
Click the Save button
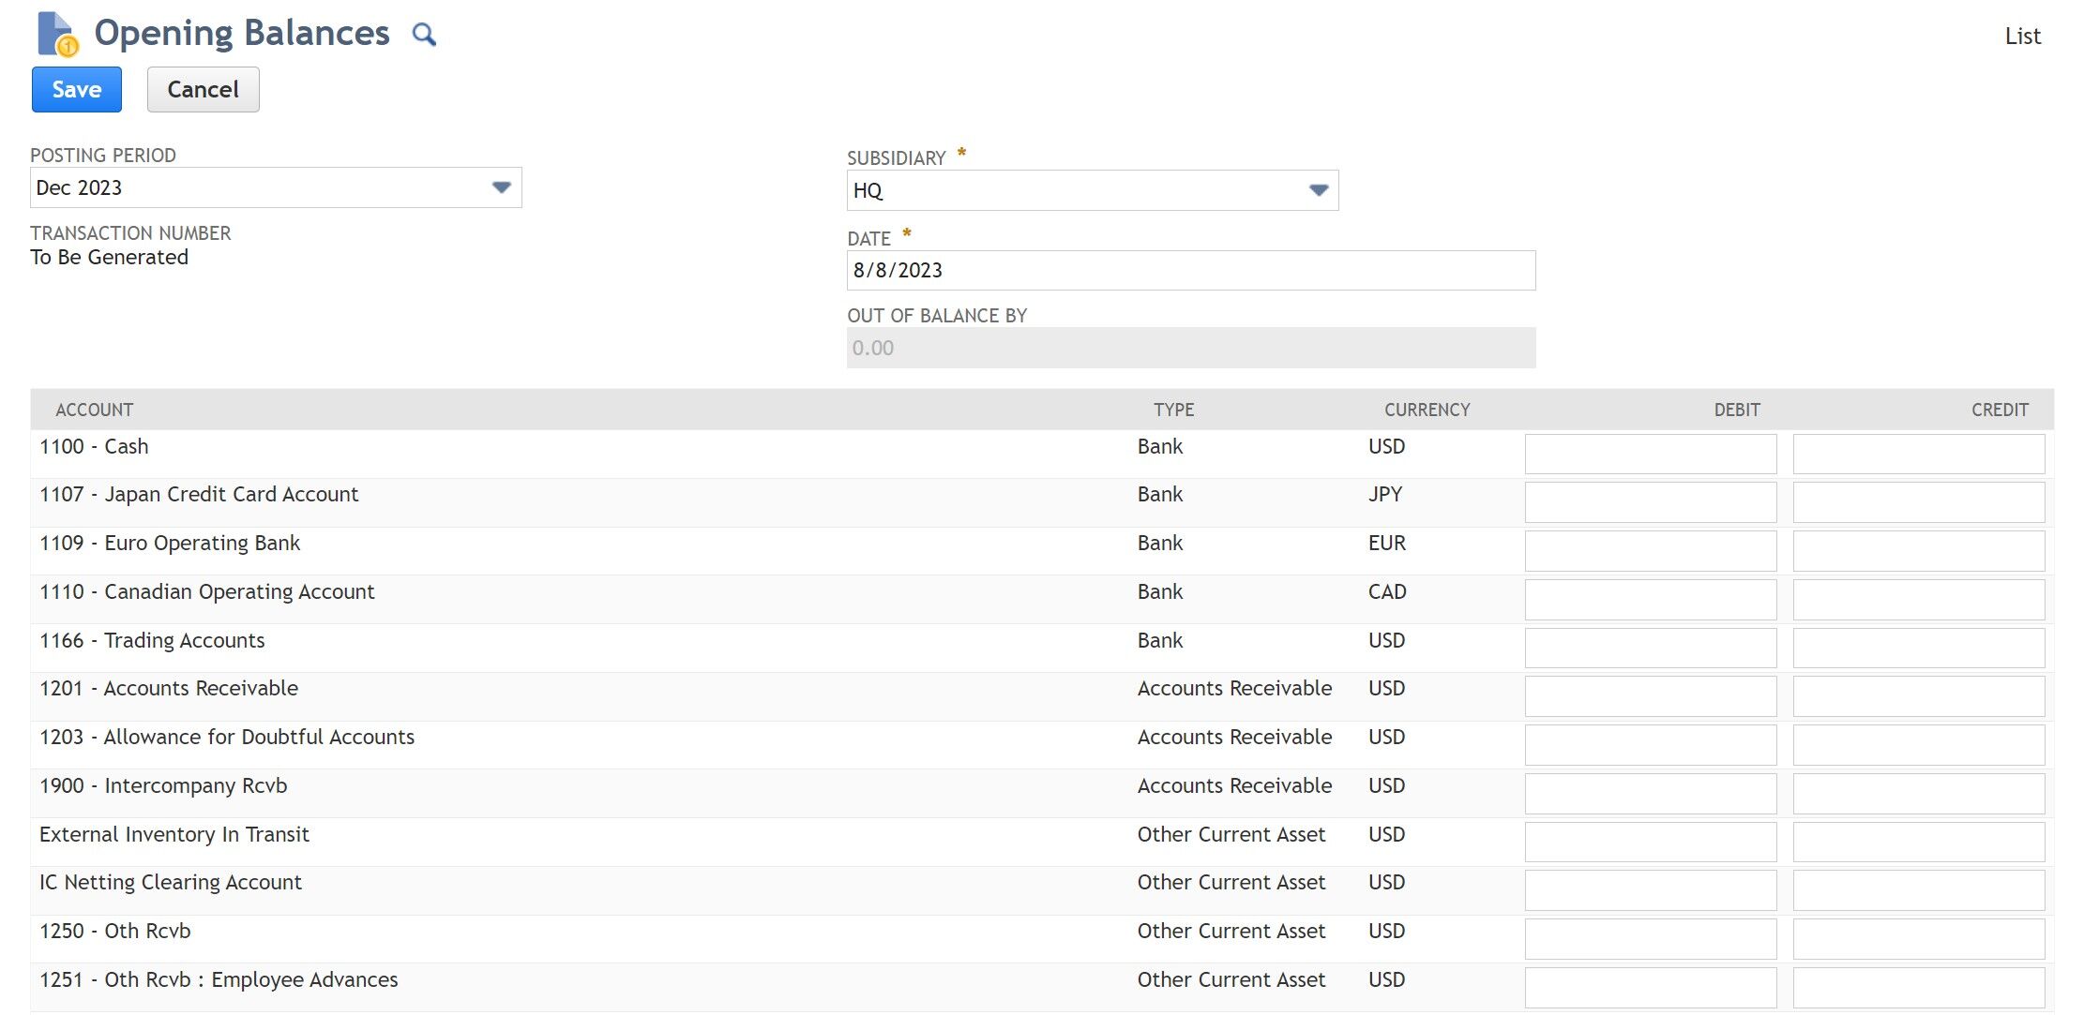click(x=76, y=89)
